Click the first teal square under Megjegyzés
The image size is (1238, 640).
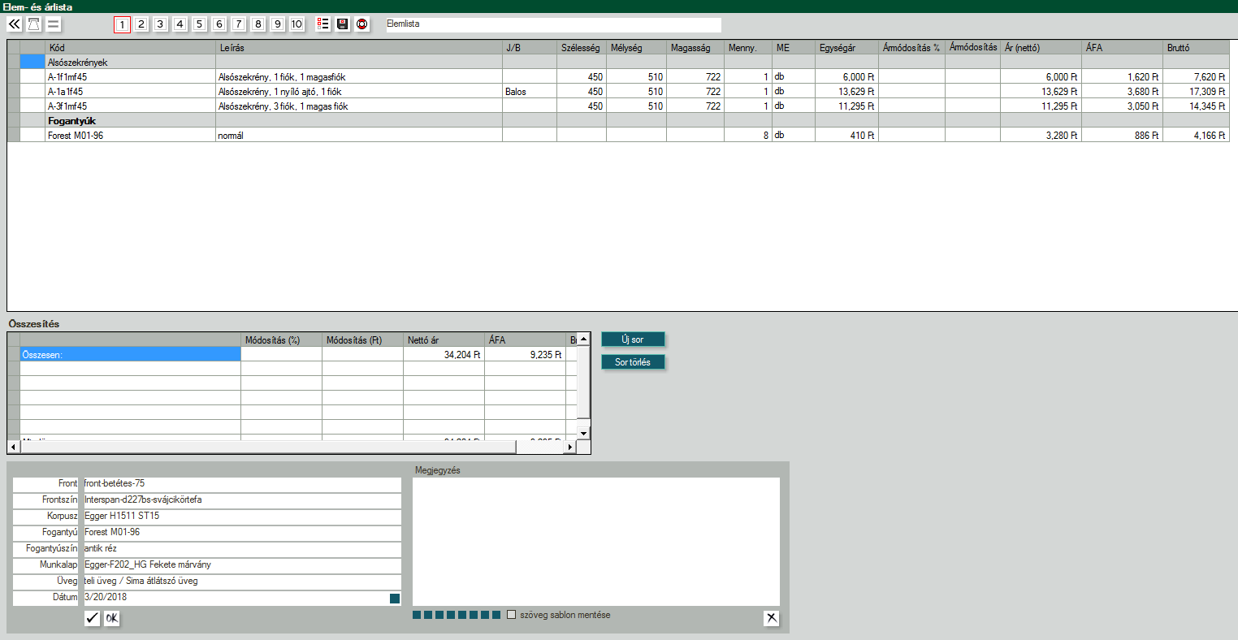point(417,615)
